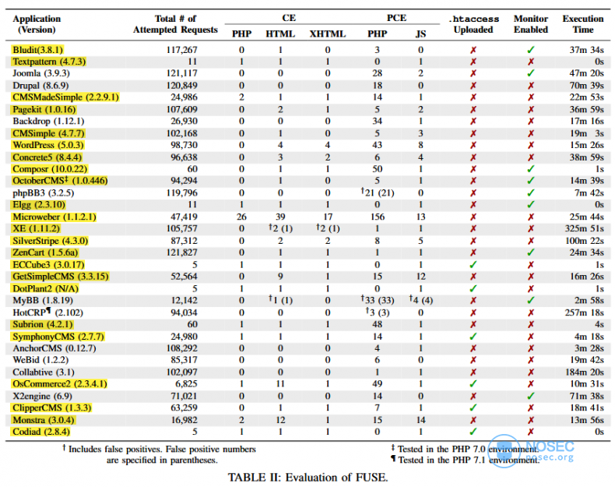Click the .htaccess Uploaded column header
Viewport: 615px width, 487px height.
click(x=474, y=24)
